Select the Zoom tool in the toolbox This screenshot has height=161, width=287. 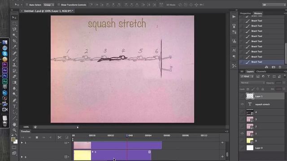point(14,130)
